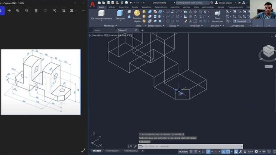Click the Move tool in Modificar panel

click(195, 12)
